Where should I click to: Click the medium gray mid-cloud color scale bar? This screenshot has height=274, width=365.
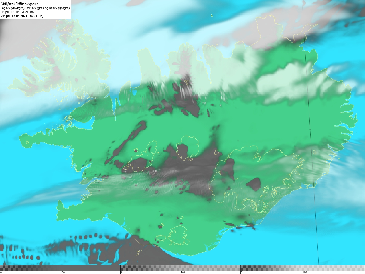point(180,268)
